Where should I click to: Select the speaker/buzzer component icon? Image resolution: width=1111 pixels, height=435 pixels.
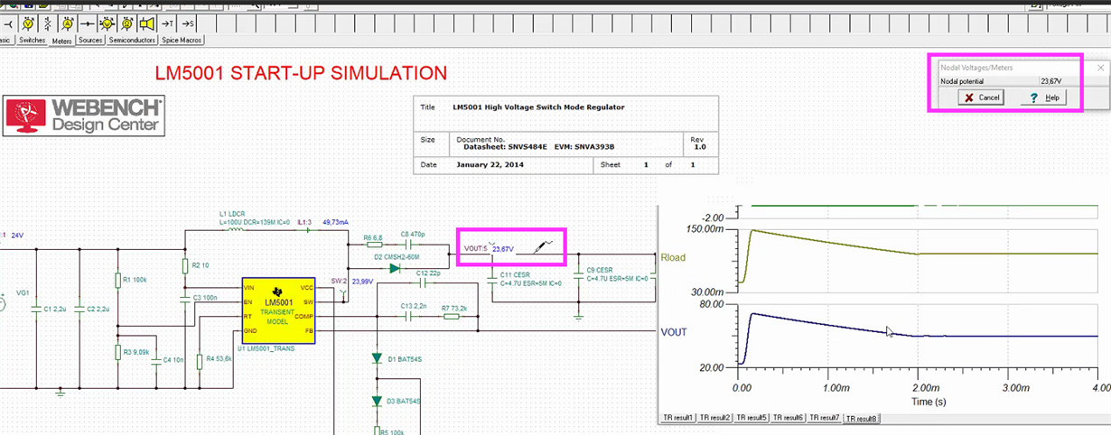coord(147,23)
